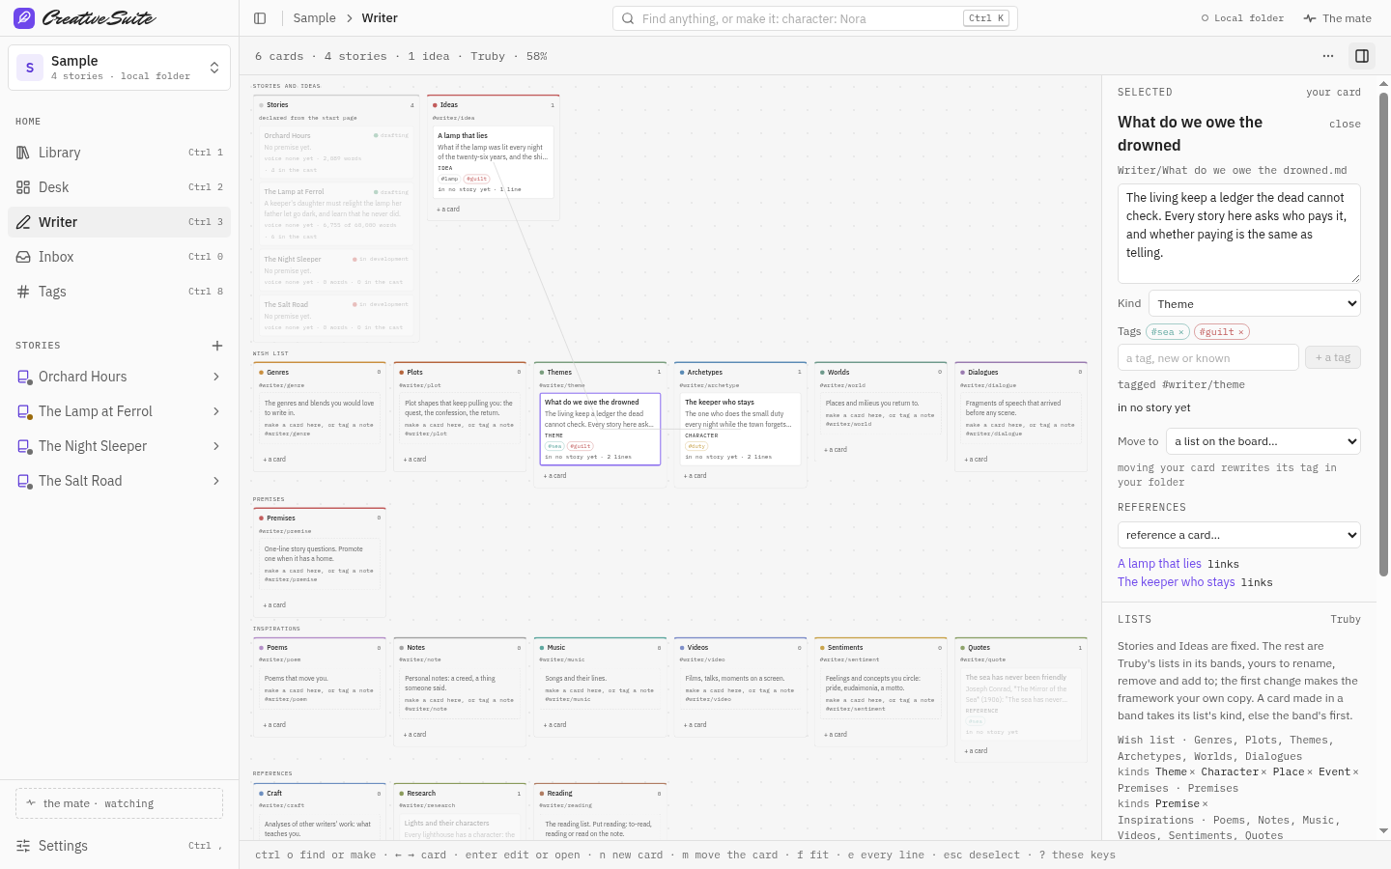
Task: Click the + a tag button
Action: click(1333, 357)
